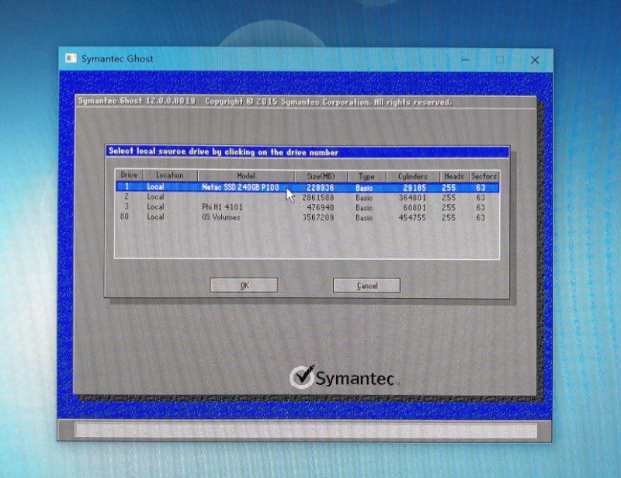The image size is (621, 478).
Task: Click the Symantec checkmark logo
Action: pyautogui.click(x=301, y=376)
